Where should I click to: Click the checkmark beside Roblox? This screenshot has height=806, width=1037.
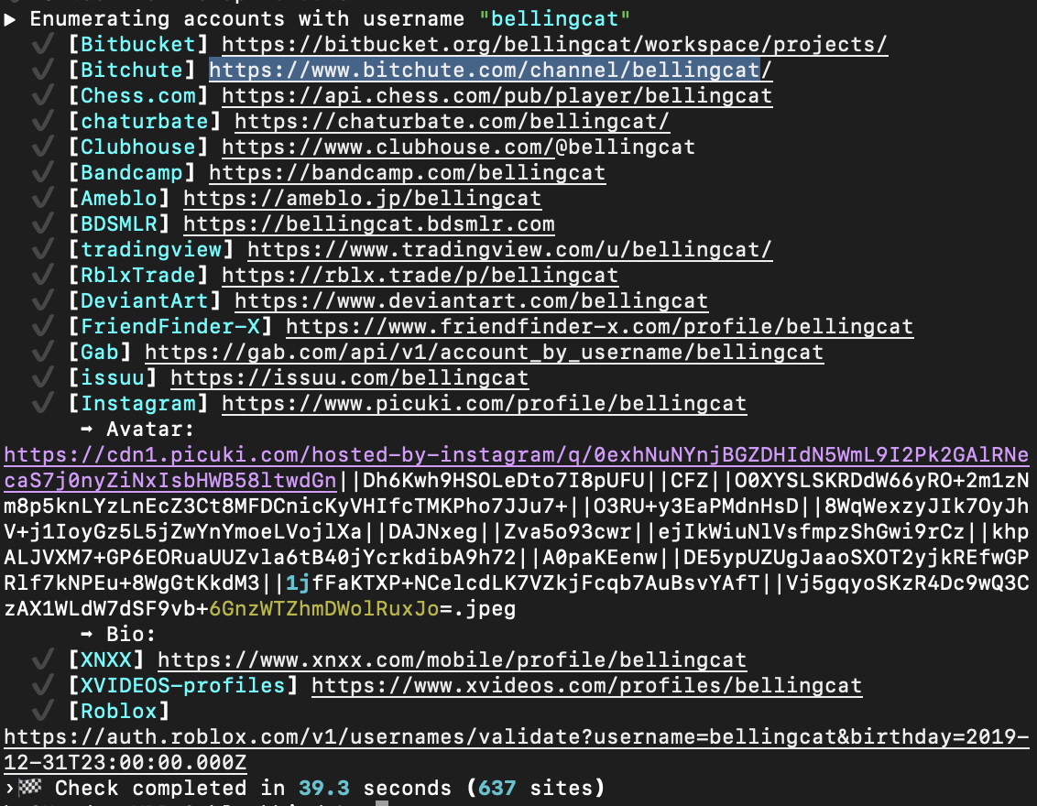(43, 711)
